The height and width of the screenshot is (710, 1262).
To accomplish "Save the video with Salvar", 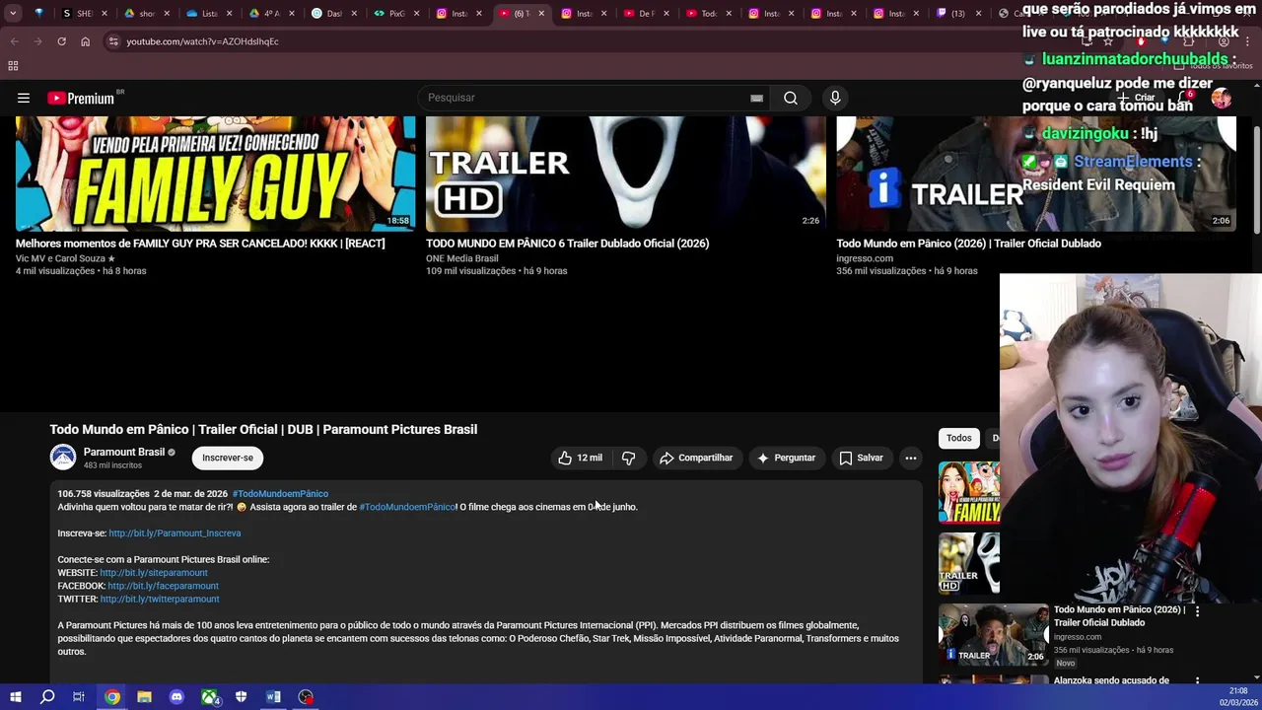I will pyautogui.click(x=861, y=458).
